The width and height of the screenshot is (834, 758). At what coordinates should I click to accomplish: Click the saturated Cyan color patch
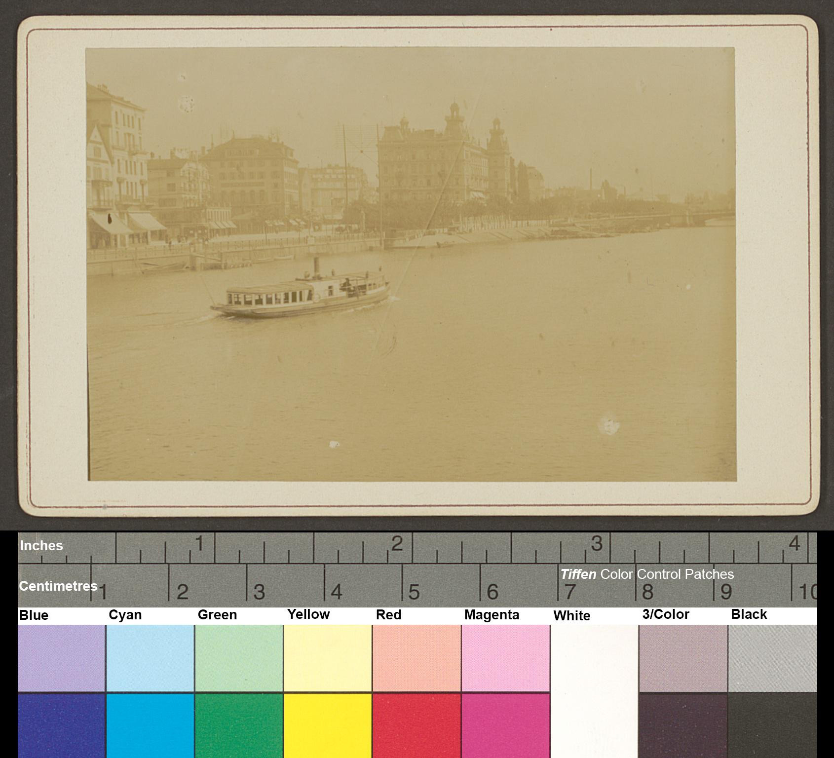tap(150, 726)
